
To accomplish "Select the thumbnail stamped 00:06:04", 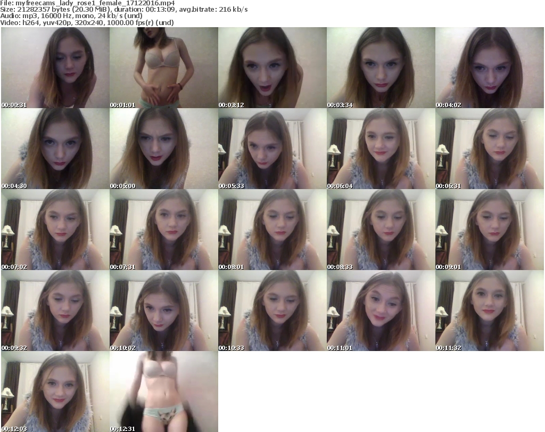I will tap(381, 149).
